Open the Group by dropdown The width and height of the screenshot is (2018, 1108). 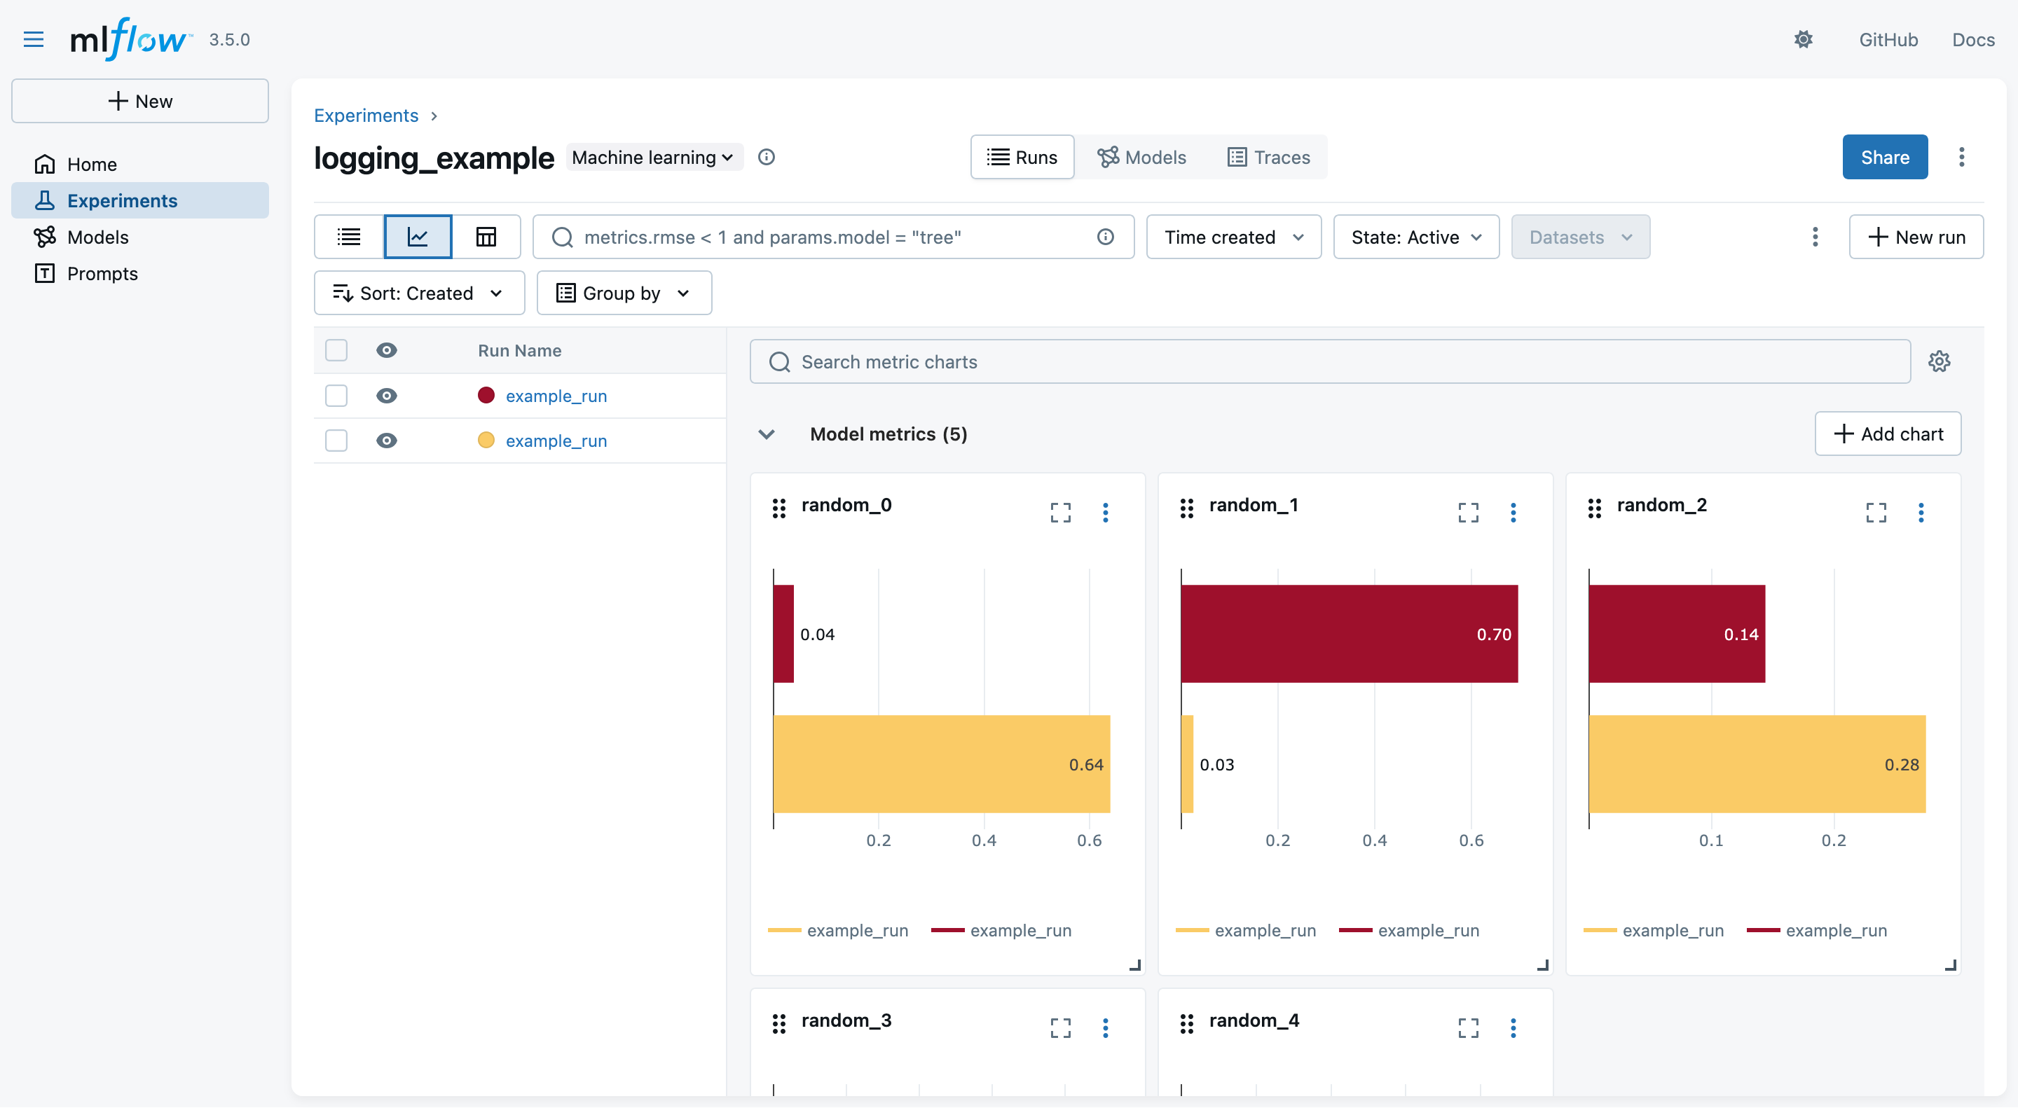(x=624, y=293)
